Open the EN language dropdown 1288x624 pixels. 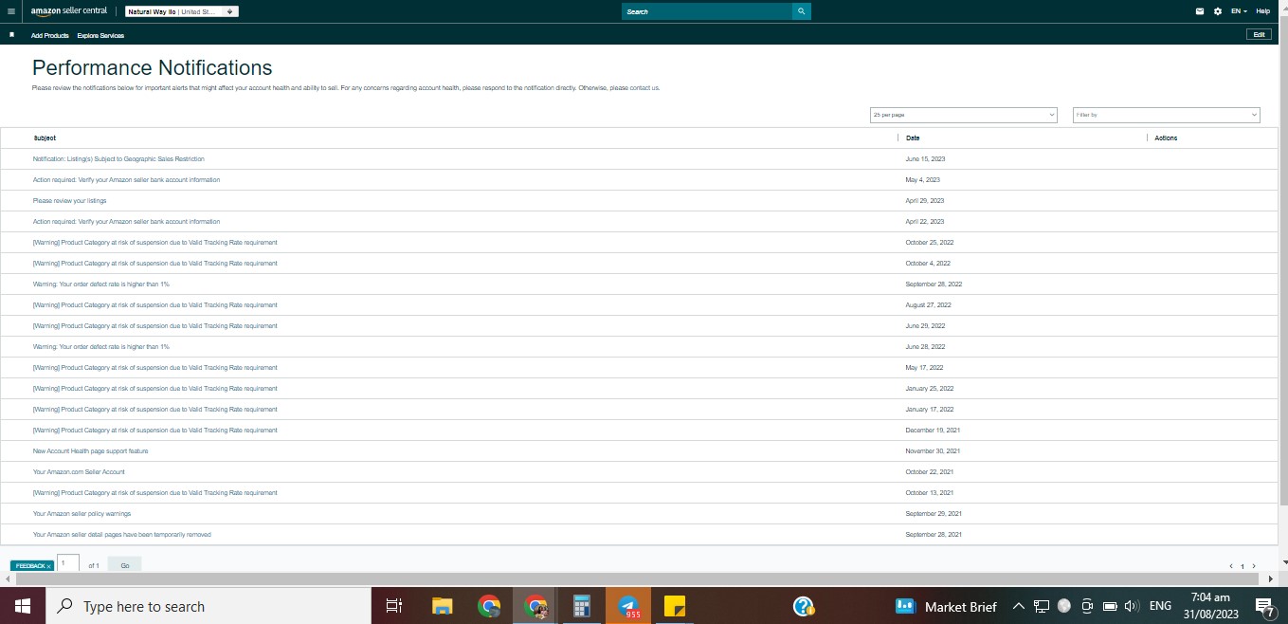point(1239,11)
